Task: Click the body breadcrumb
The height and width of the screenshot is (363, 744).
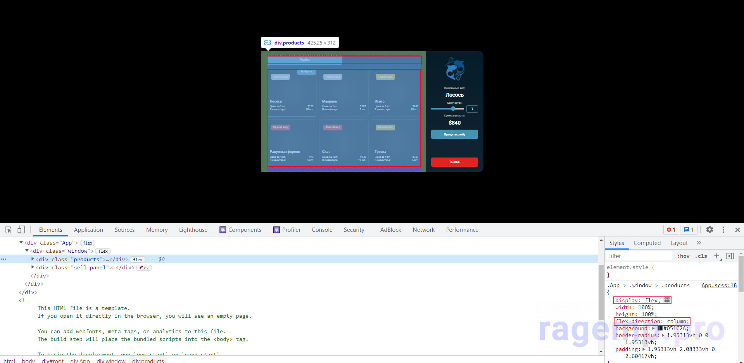Action: (x=28, y=360)
